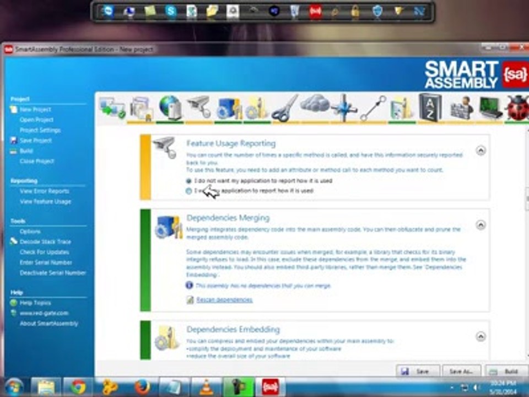Collapse the Dependencies Embedding section
This screenshot has width=529, height=397.
point(481,336)
